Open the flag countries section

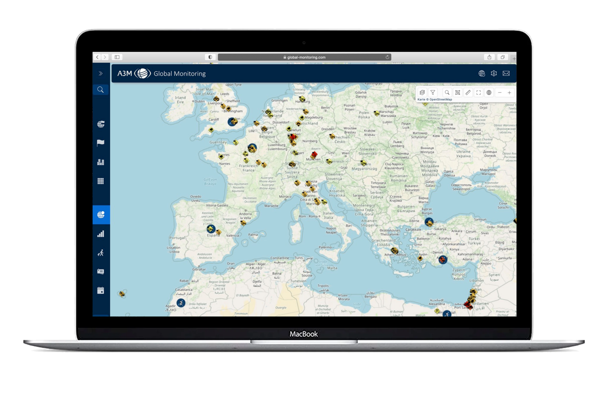[101, 143]
